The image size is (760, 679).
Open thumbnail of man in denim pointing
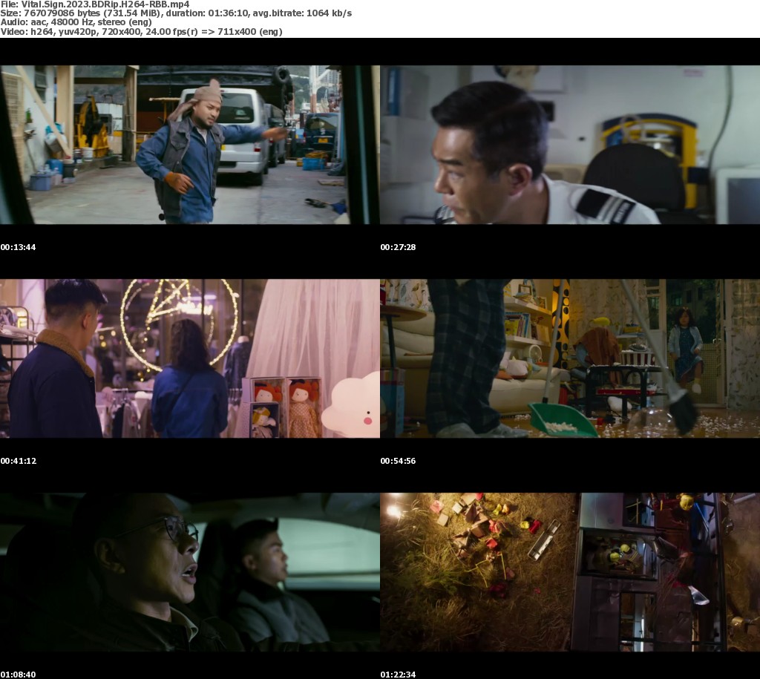tap(189, 145)
